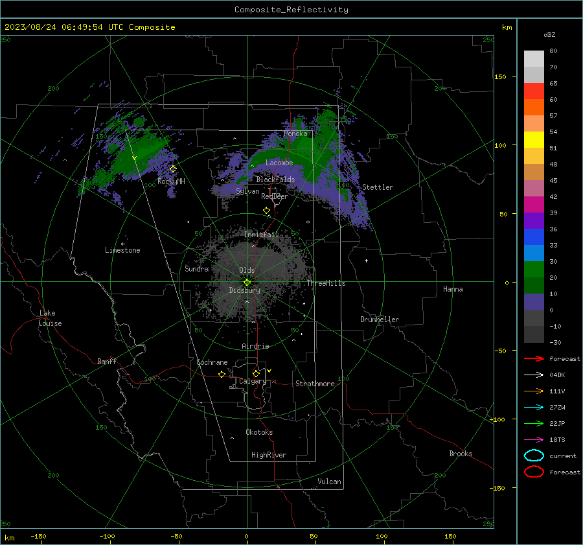Click the Sylvan label on map
Image resolution: width=583 pixels, height=545 pixels.
coord(247,191)
